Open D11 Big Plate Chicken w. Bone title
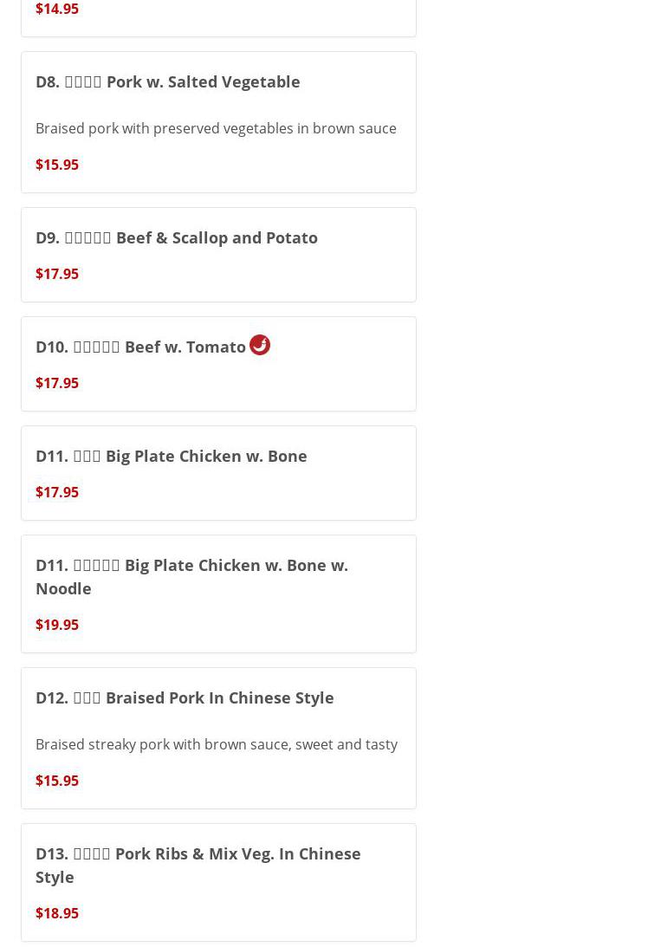667x947 pixels. pyautogui.click(x=171, y=456)
